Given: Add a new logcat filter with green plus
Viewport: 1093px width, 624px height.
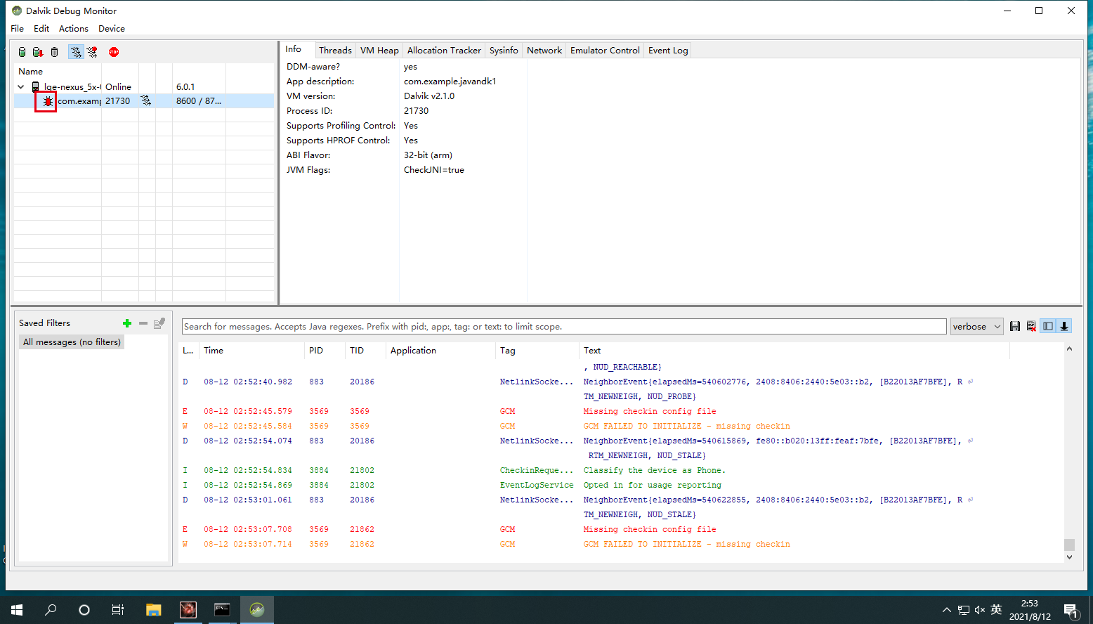Looking at the screenshot, I should [x=127, y=323].
